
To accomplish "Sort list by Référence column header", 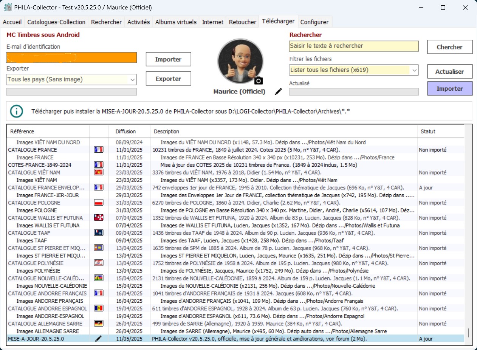I will point(48,132).
